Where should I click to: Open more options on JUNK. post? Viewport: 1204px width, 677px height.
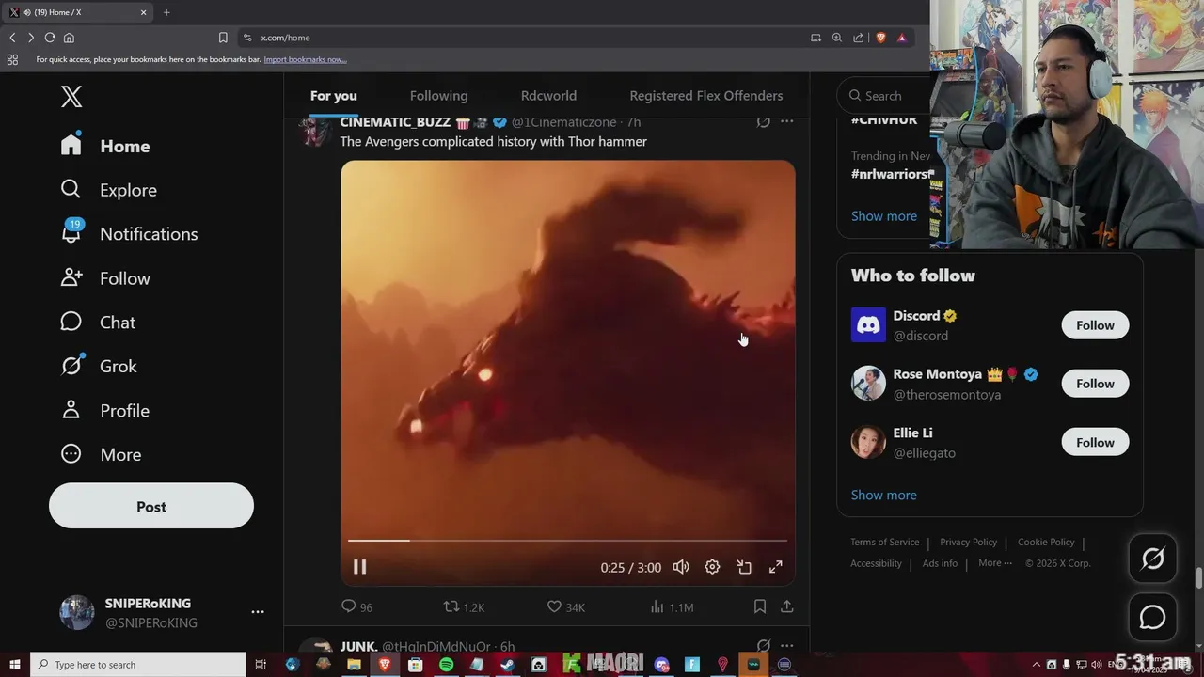(x=786, y=646)
